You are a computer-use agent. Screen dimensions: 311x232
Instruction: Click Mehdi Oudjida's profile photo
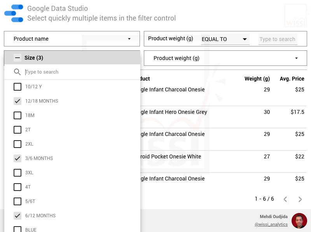coord(299,220)
